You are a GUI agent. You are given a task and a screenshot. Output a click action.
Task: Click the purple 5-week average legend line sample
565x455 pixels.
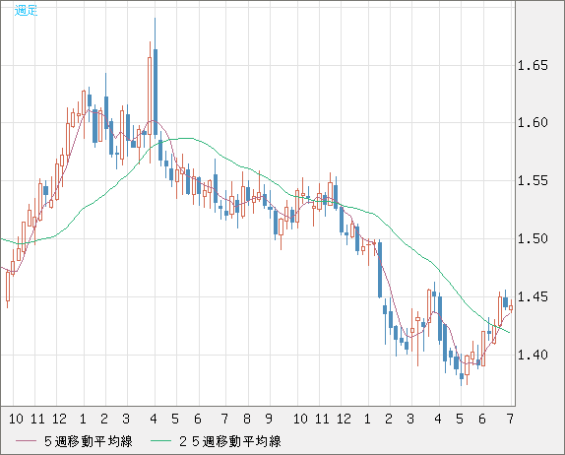[26, 441]
